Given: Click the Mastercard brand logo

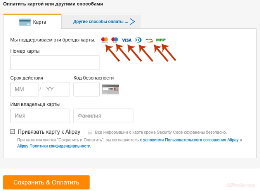Looking at the screenshot, I should point(104,40).
